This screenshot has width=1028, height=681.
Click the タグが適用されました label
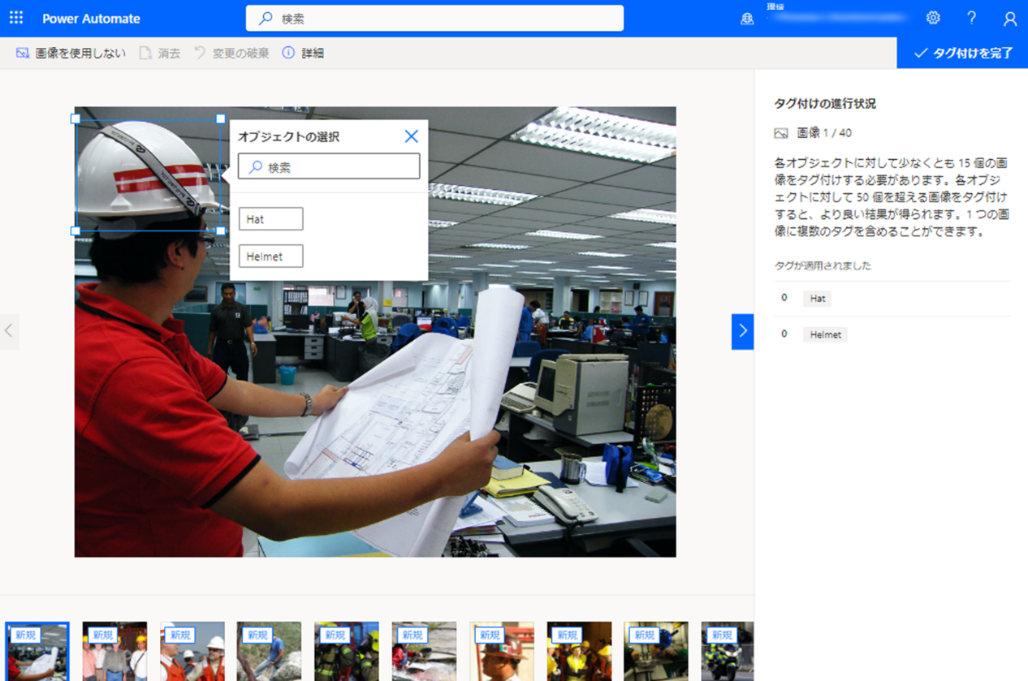click(823, 265)
